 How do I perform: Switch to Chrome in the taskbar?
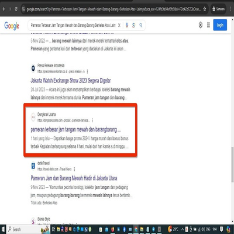(x=136, y=229)
